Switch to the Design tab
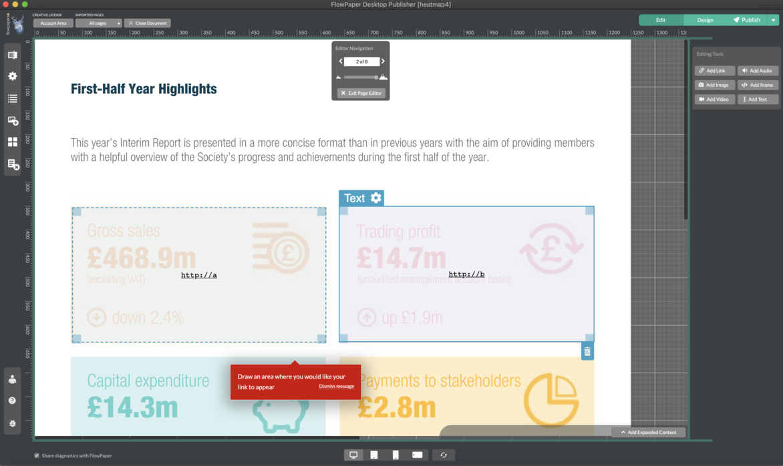783x466 pixels. point(705,20)
